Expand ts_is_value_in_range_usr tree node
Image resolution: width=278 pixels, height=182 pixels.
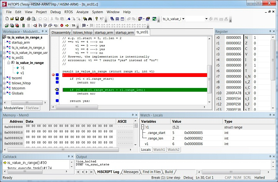(x=4, y=53)
